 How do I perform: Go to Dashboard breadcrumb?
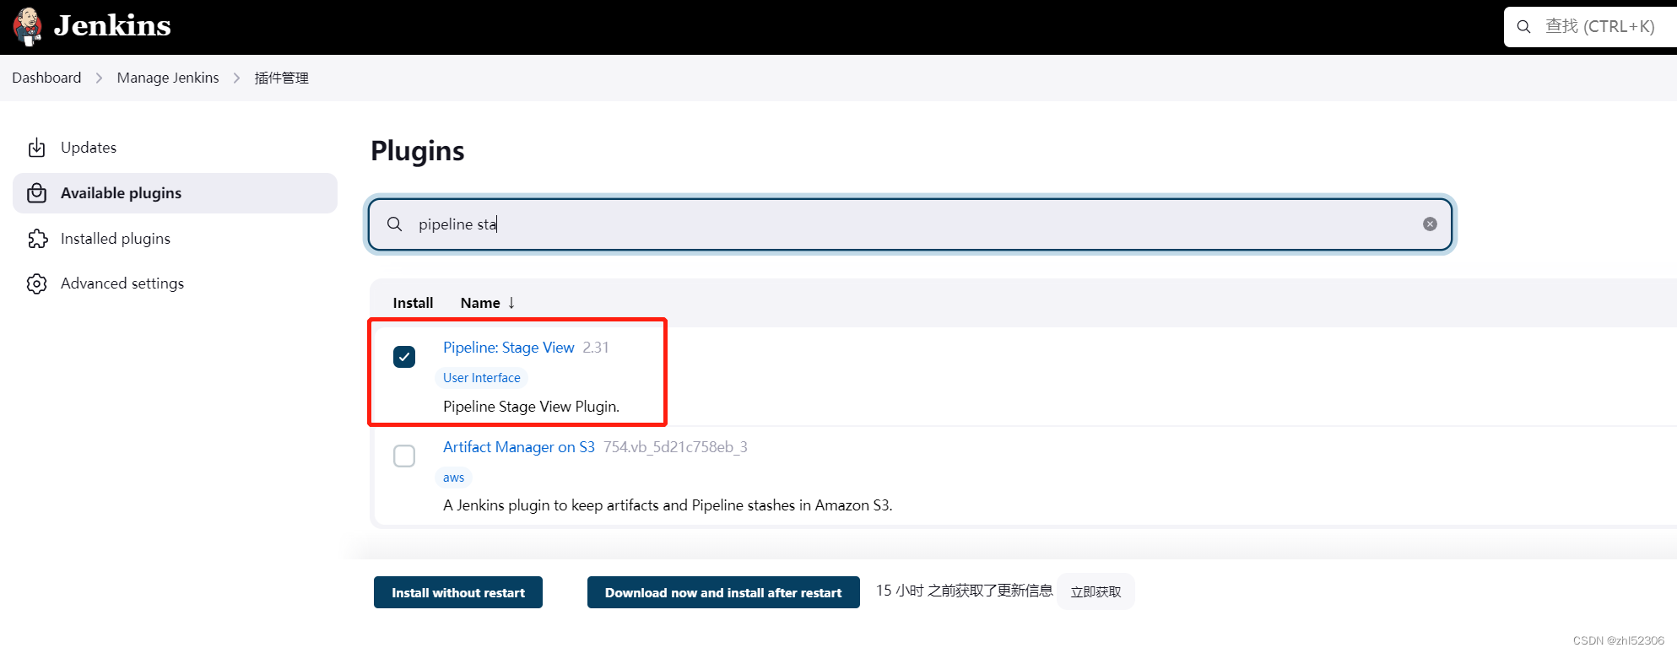46,78
